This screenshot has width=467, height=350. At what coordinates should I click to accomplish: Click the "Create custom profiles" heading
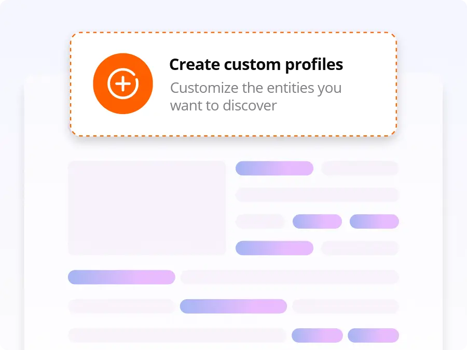pos(256,65)
